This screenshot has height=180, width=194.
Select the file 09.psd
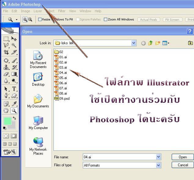(x=62, y=99)
